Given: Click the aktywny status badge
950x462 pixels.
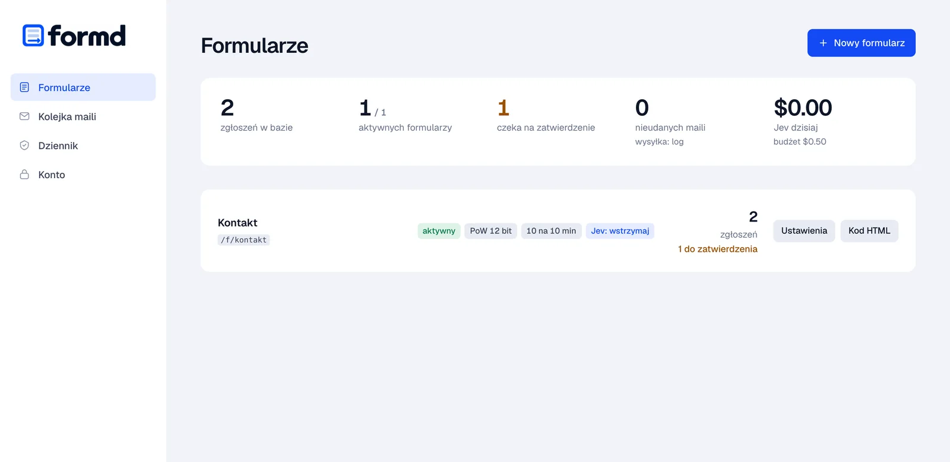Looking at the screenshot, I should point(439,231).
